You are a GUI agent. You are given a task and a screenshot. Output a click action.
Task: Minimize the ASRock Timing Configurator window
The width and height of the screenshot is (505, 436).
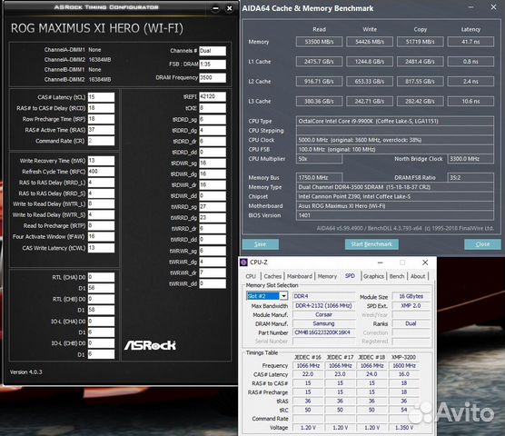pyautogui.click(x=215, y=9)
